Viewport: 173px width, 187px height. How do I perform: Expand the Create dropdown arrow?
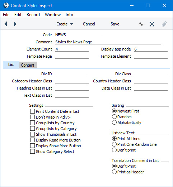point(71,24)
